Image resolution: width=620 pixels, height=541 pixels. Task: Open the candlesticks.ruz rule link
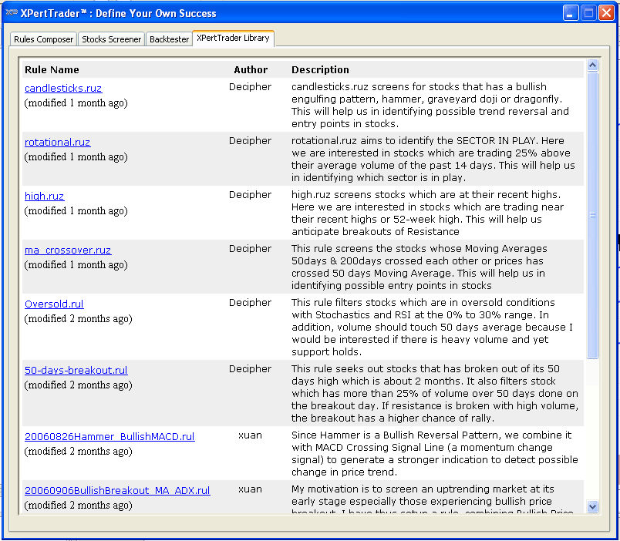pyautogui.click(x=63, y=89)
